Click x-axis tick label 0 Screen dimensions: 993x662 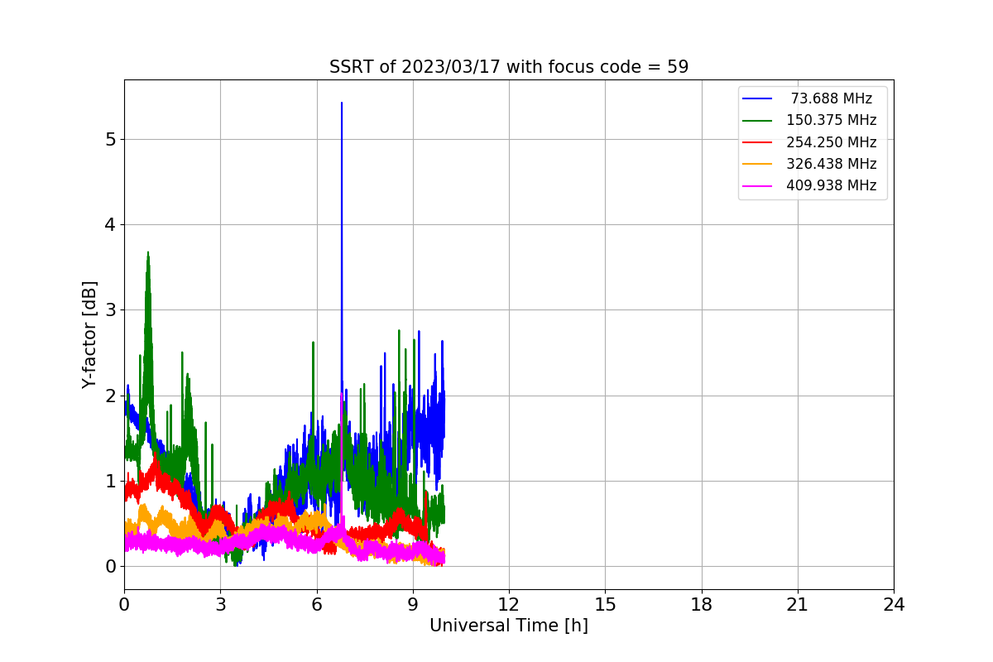pyautogui.click(x=124, y=605)
